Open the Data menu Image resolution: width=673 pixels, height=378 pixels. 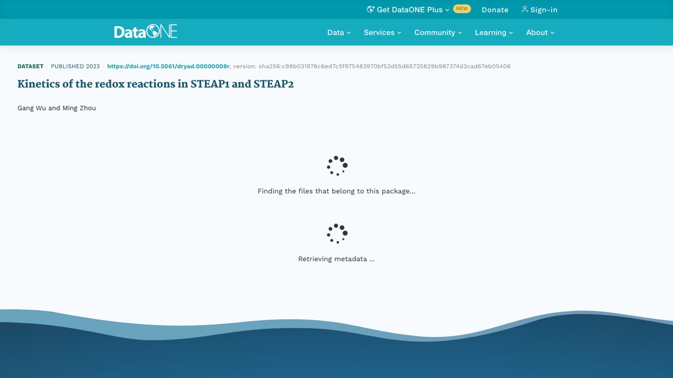click(339, 33)
